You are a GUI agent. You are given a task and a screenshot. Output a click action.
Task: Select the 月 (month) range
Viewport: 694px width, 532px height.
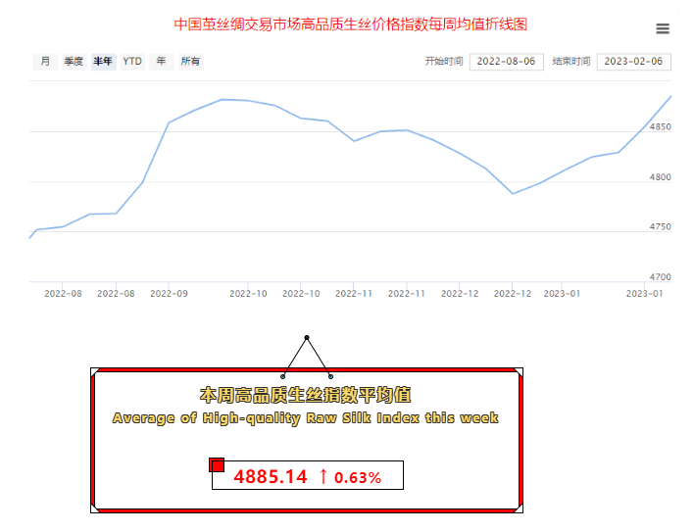(44, 62)
